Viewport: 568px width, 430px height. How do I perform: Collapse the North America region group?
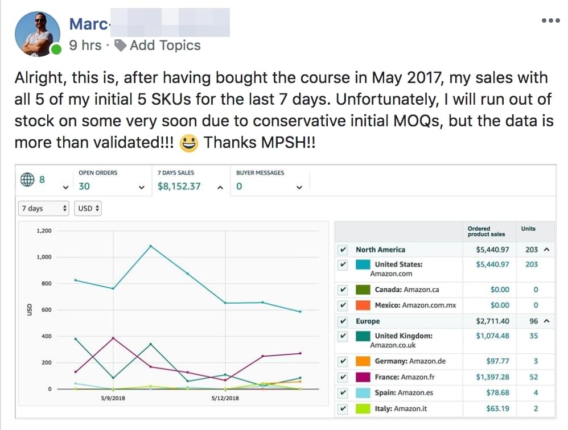point(547,250)
